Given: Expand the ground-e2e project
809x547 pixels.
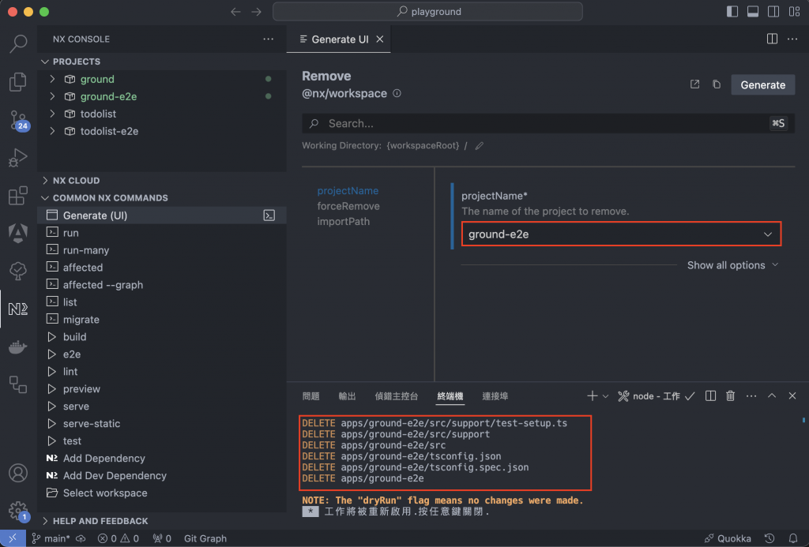Looking at the screenshot, I should [52, 96].
